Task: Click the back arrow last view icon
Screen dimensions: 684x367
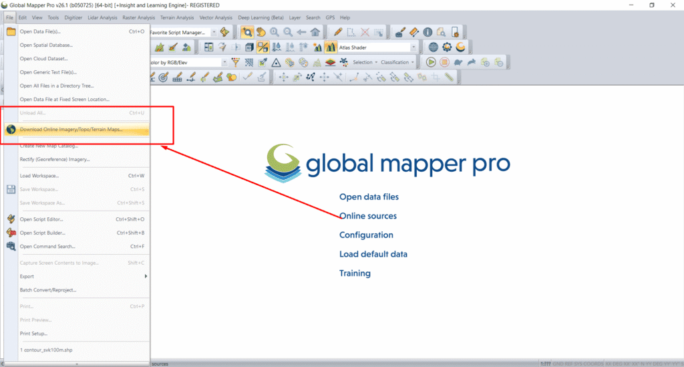Action: coord(301,32)
